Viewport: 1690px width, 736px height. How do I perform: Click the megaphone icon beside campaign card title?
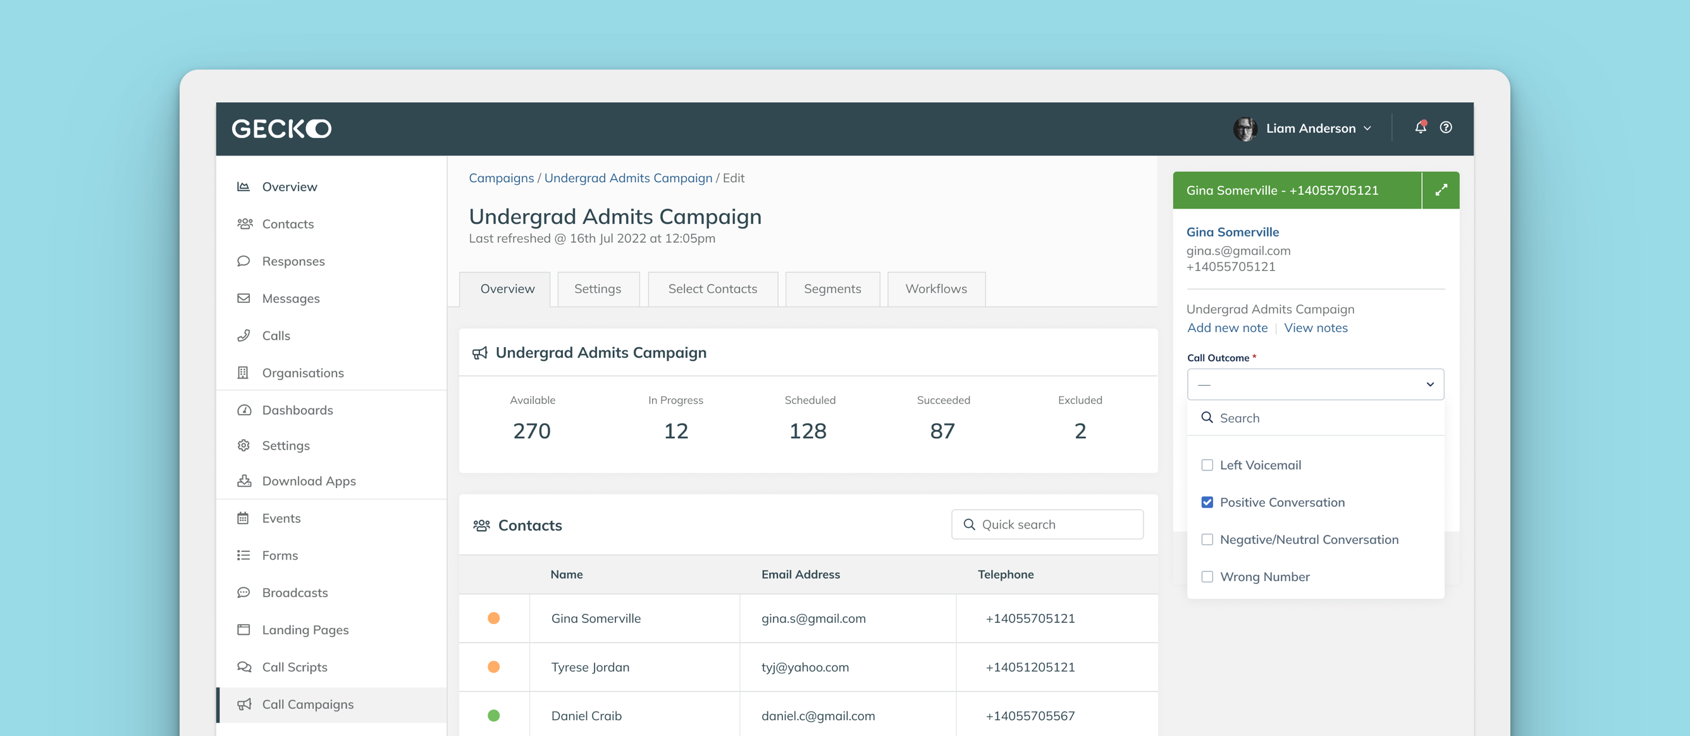[x=479, y=353]
